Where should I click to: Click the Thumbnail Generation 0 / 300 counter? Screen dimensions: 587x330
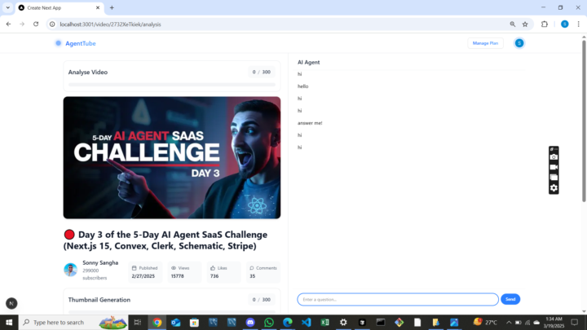[262, 299]
